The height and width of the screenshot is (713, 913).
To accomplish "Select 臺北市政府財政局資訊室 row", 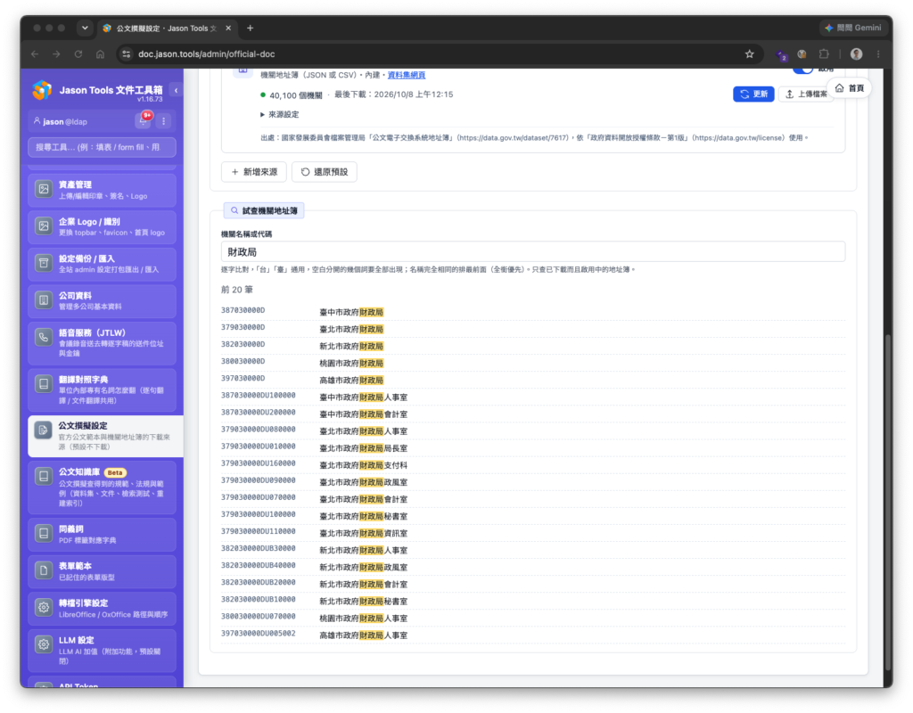I will [x=533, y=533].
